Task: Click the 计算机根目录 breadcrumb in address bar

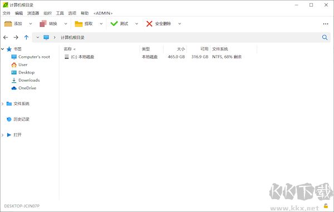Action: coord(72,37)
